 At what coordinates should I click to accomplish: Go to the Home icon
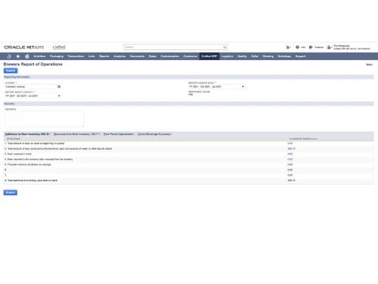point(27,56)
